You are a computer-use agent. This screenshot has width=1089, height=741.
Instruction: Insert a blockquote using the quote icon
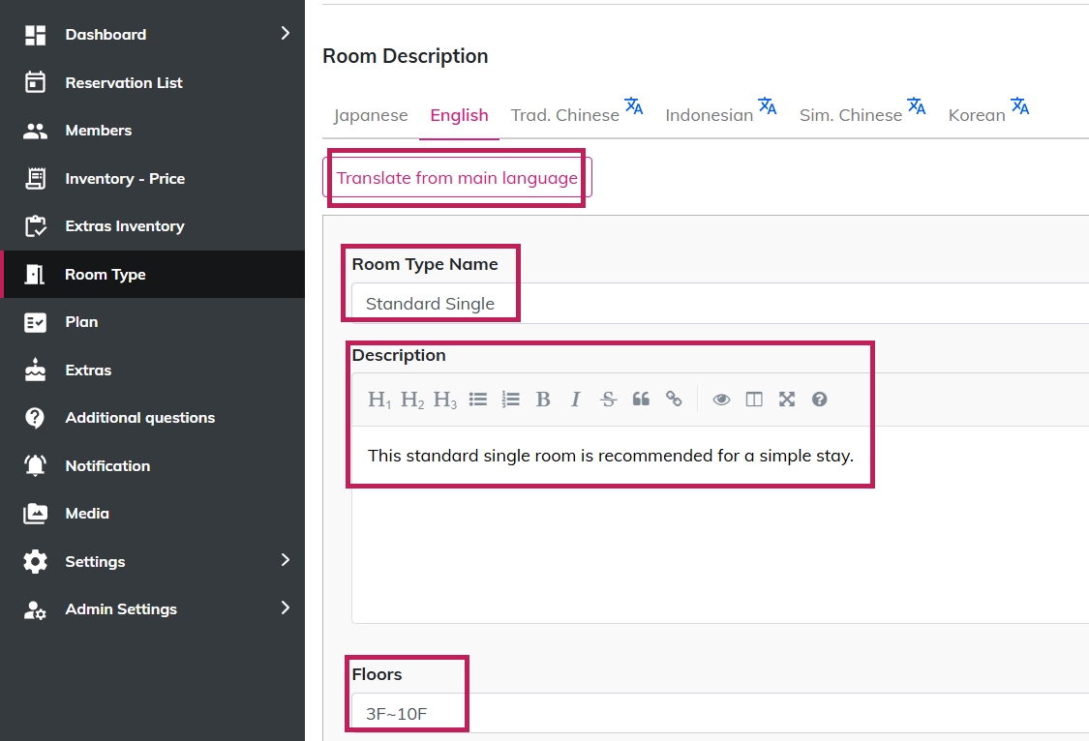(641, 400)
